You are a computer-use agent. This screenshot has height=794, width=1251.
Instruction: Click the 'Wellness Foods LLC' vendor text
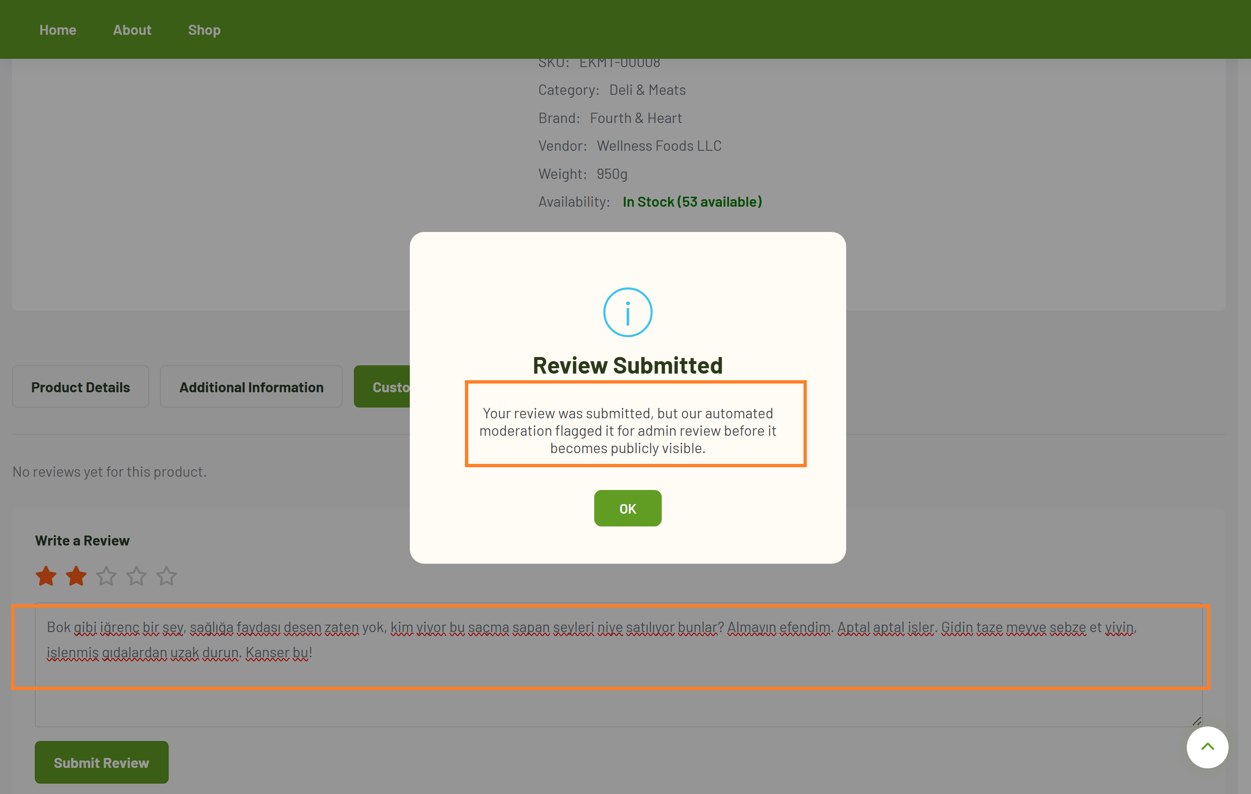659,146
